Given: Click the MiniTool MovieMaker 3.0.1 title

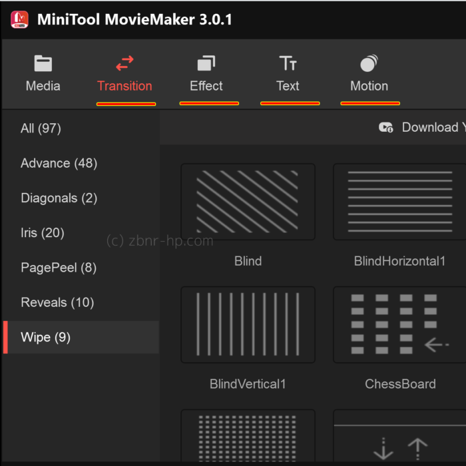Looking at the screenshot, I should click(134, 19).
